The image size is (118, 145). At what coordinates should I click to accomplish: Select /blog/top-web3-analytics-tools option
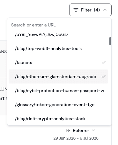(58, 48)
